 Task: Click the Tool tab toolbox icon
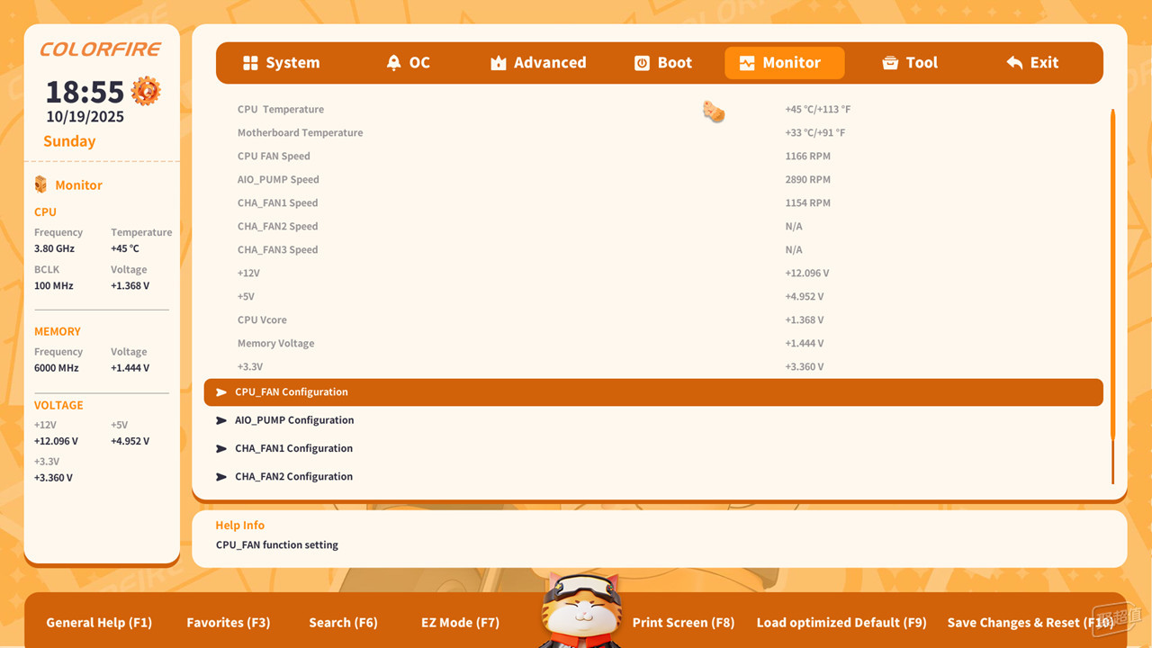pyautogui.click(x=890, y=63)
